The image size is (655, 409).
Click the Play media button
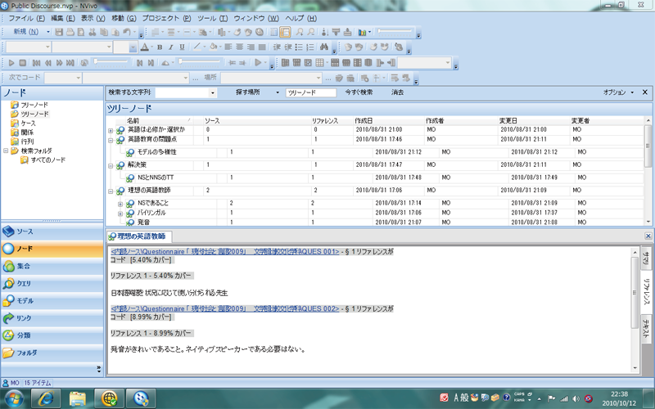(x=10, y=63)
